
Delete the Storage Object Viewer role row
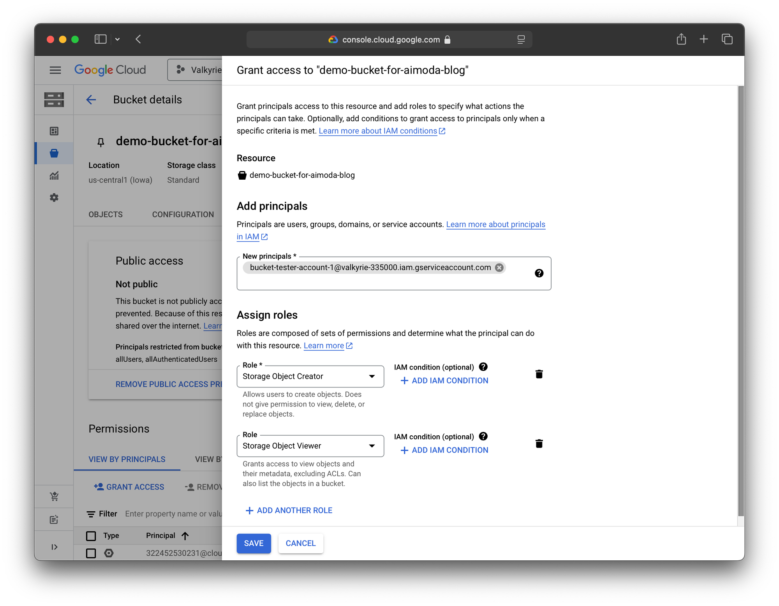pos(539,443)
